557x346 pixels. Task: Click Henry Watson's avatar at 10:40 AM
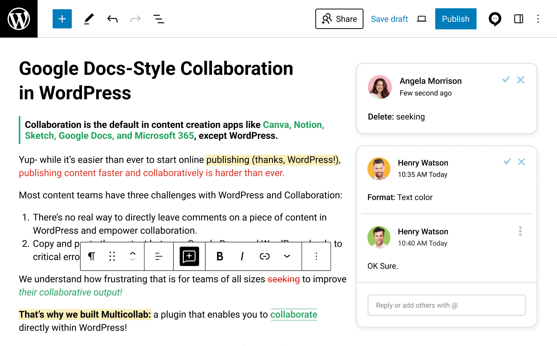click(379, 238)
